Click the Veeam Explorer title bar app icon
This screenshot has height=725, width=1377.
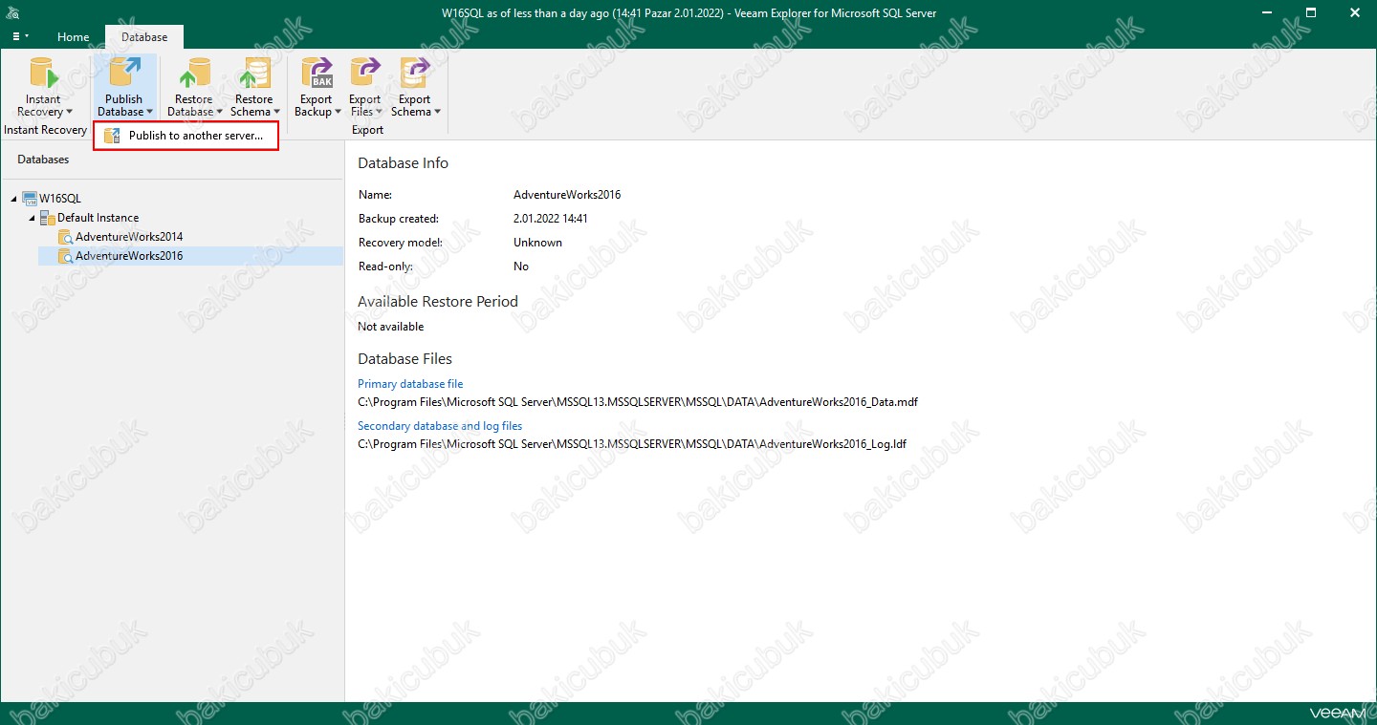click(12, 12)
